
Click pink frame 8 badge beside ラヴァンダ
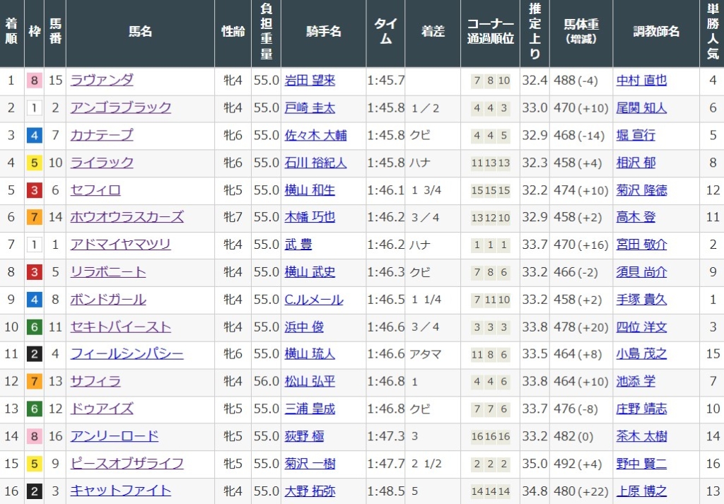click(34, 81)
